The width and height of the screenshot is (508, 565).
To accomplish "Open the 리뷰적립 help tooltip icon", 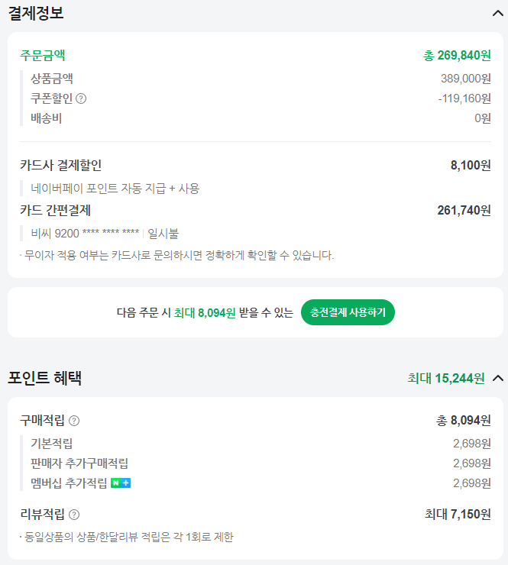I will [74, 515].
